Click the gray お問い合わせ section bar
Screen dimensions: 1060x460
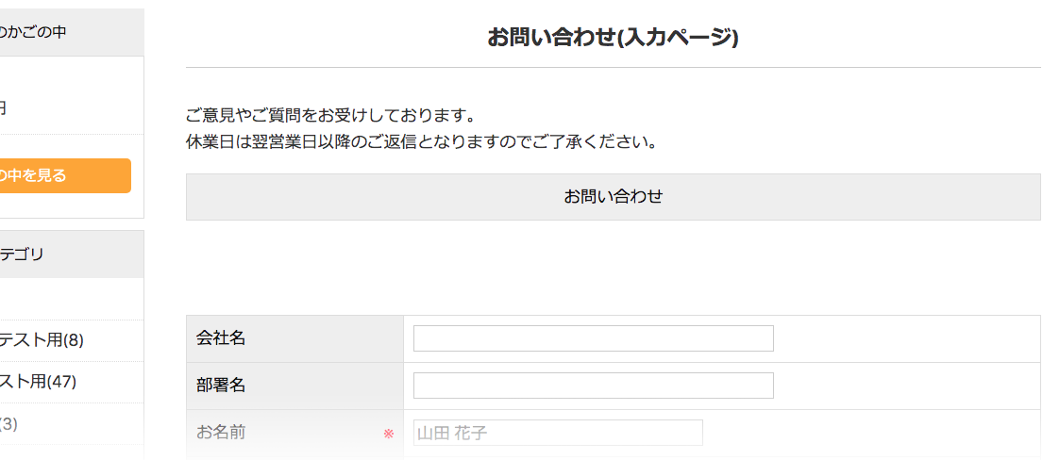coord(613,197)
